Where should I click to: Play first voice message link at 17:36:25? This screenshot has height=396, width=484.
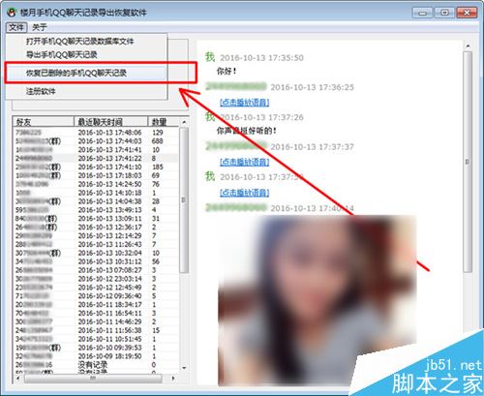(245, 103)
